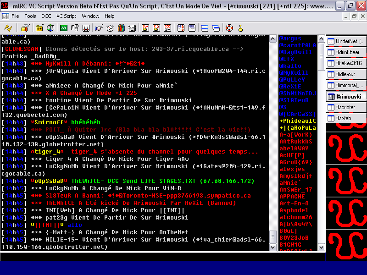Select @Sl8TeuR in the nick list

tap(294, 100)
